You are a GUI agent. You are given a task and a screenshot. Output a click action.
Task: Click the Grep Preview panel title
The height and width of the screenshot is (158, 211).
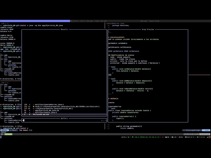click(148, 29)
